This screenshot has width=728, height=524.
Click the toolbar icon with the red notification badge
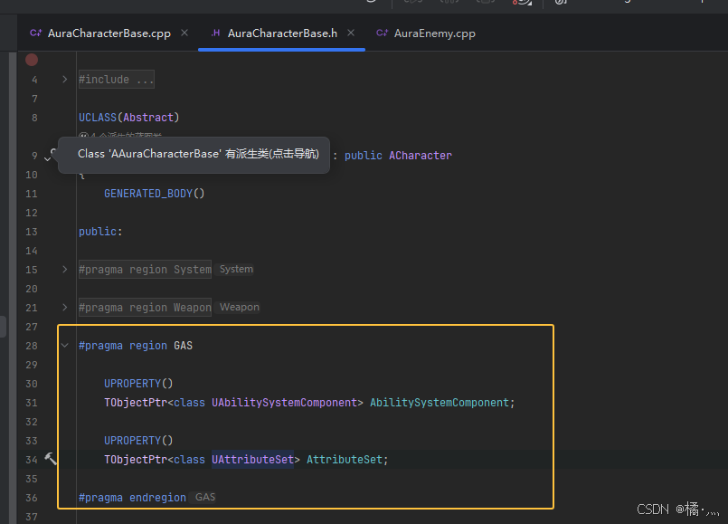coord(520,4)
